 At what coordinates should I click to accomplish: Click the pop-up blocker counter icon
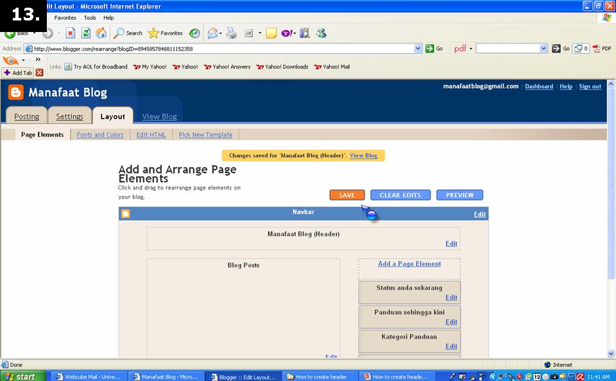[581, 49]
